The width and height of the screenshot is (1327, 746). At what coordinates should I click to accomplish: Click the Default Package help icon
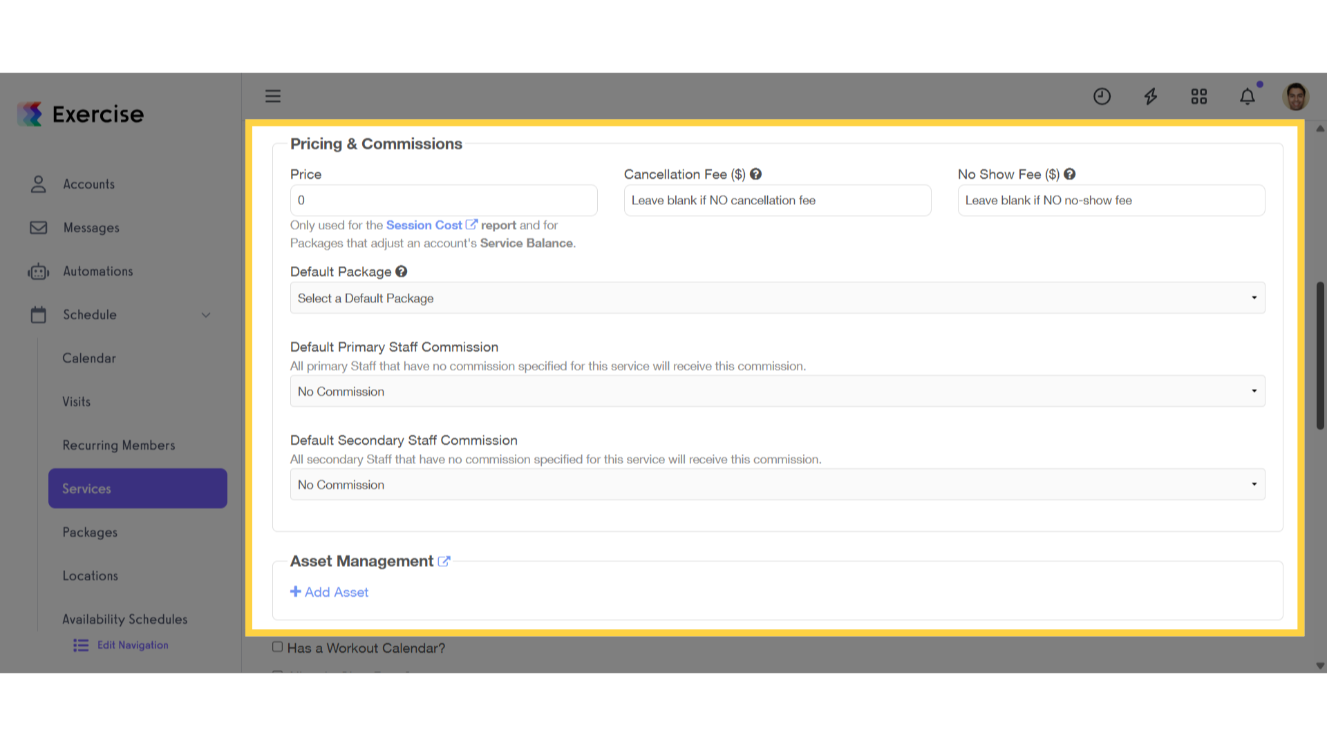click(402, 271)
